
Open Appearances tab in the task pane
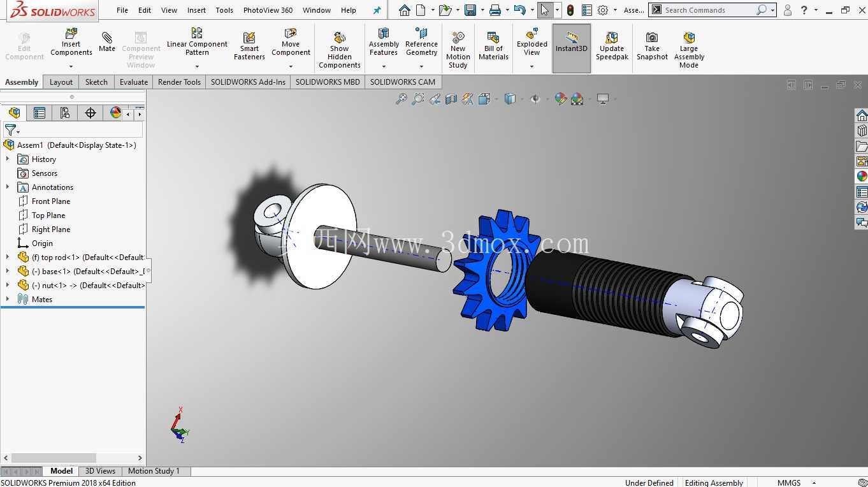click(x=862, y=177)
